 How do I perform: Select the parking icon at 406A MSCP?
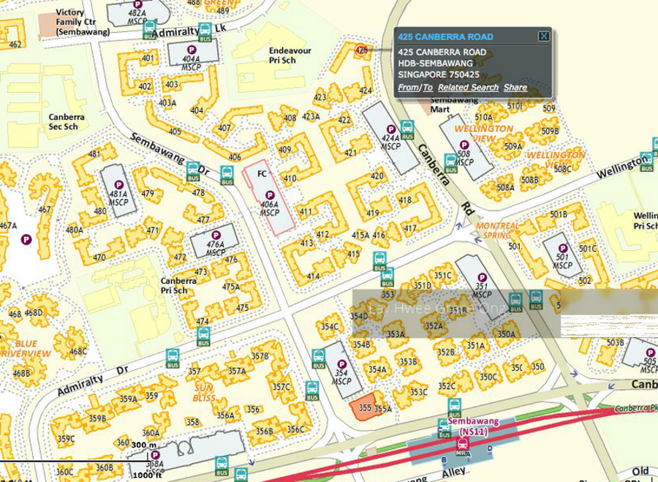269,195
